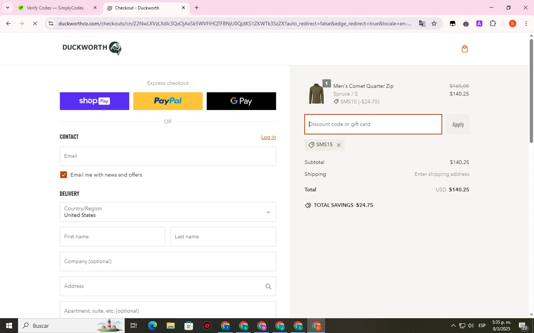Image resolution: width=534 pixels, height=333 pixels.
Task: Open the volume control in system tray
Action: point(471,326)
